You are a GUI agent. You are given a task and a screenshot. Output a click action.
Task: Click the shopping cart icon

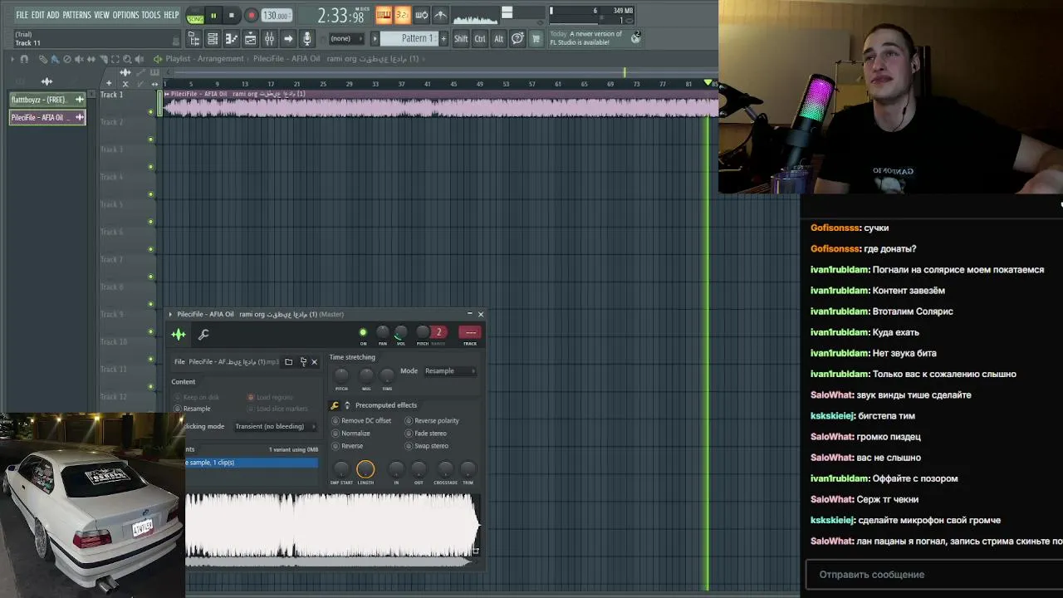pyautogui.click(x=536, y=38)
